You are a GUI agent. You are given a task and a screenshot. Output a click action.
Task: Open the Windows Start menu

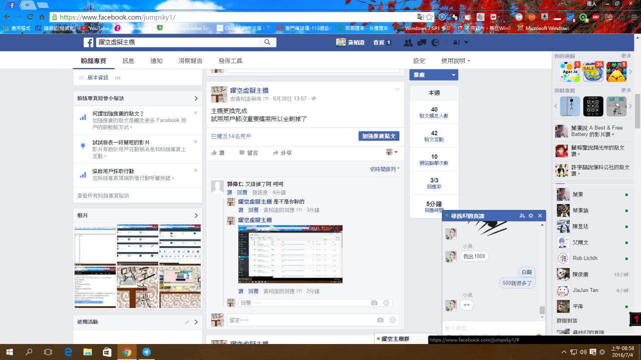click(x=10, y=352)
